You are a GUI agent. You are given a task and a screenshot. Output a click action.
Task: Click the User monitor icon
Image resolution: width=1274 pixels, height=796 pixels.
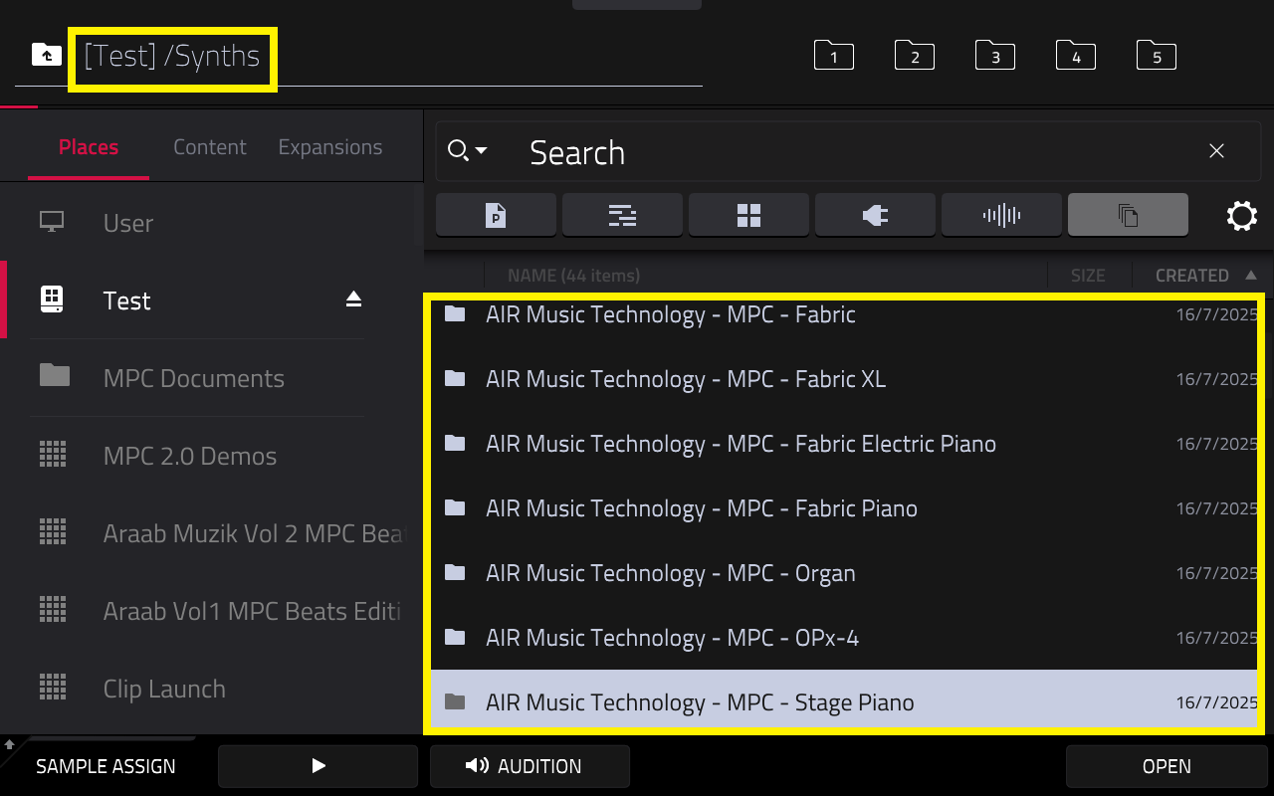click(52, 222)
